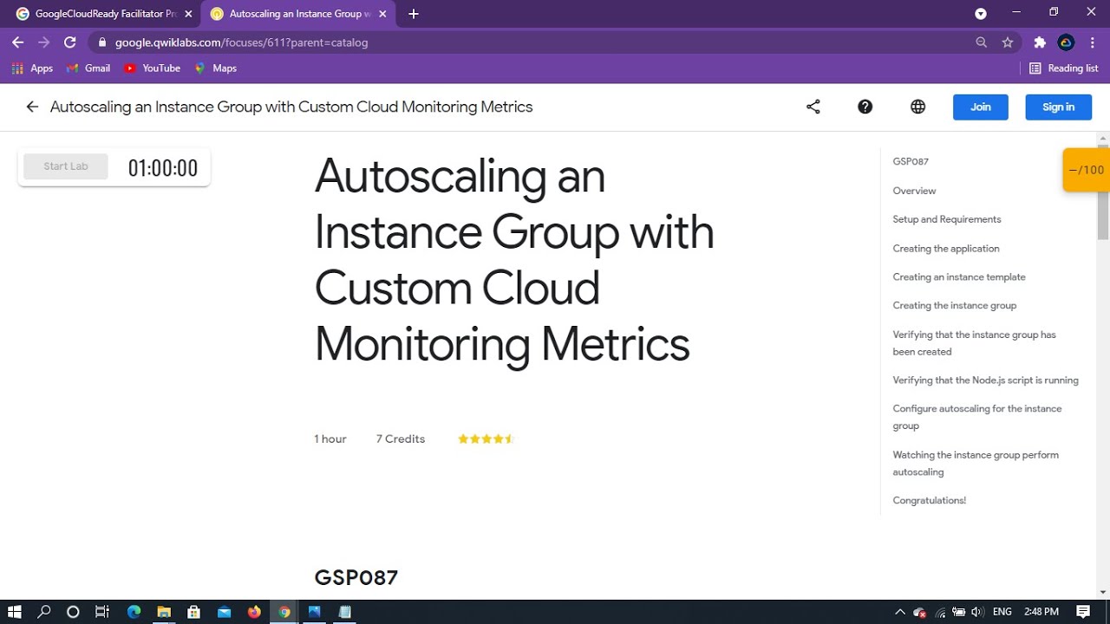Go to Creating the application section
This screenshot has width=1110, height=624.
coord(946,249)
